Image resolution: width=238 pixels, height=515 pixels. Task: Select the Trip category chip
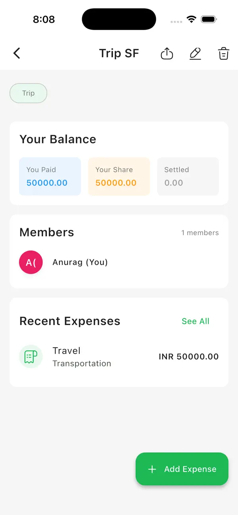click(x=28, y=93)
